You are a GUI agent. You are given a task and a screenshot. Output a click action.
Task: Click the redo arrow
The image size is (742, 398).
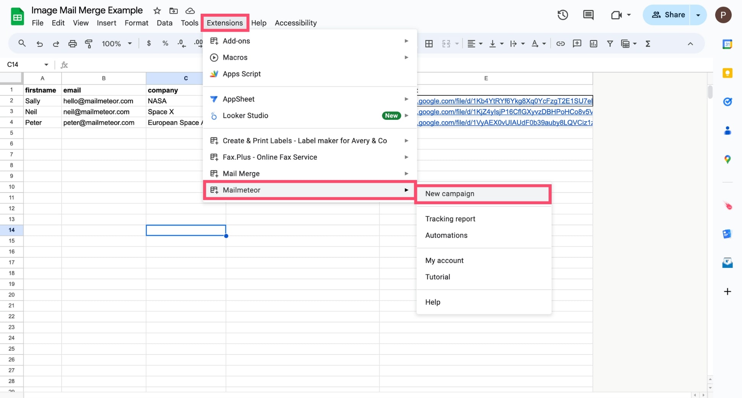(56, 44)
